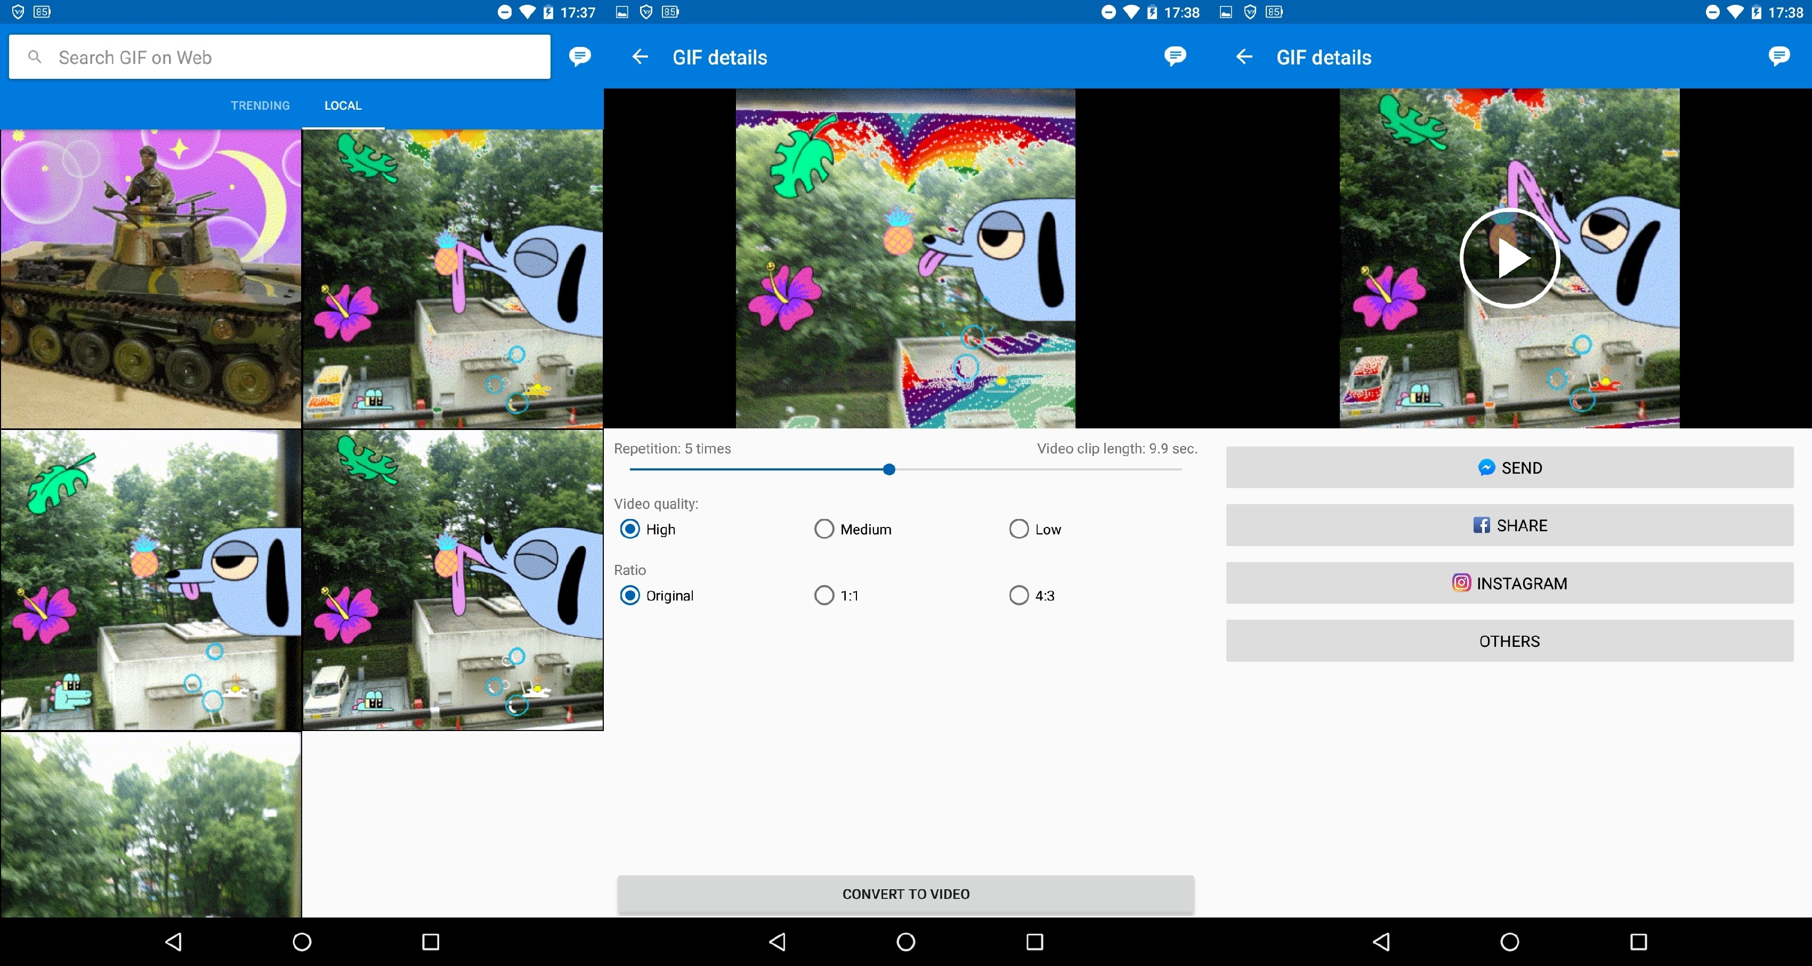Select Low video quality

click(1018, 529)
